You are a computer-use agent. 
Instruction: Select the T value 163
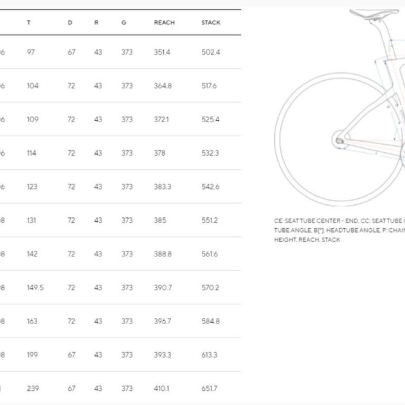click(32, 321)
